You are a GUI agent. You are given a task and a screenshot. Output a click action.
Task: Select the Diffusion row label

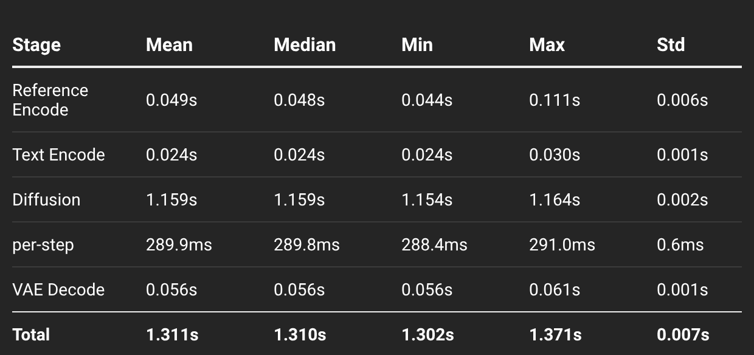click(46, 199)
